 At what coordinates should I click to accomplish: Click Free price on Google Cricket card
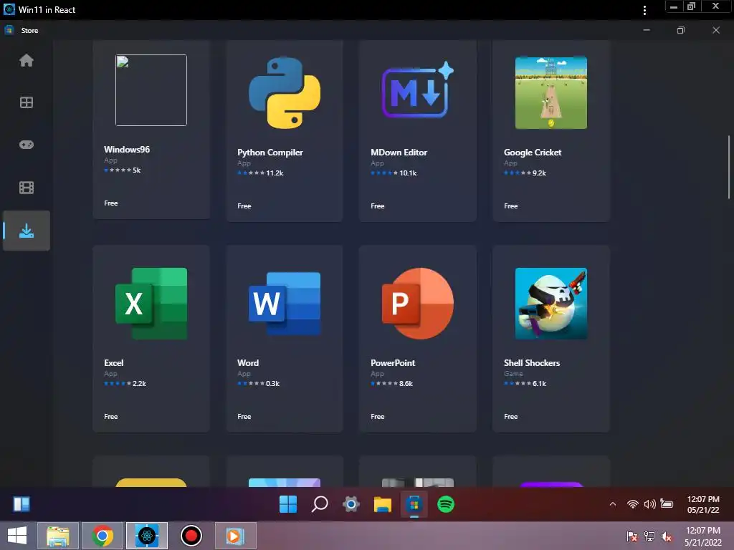510,206
